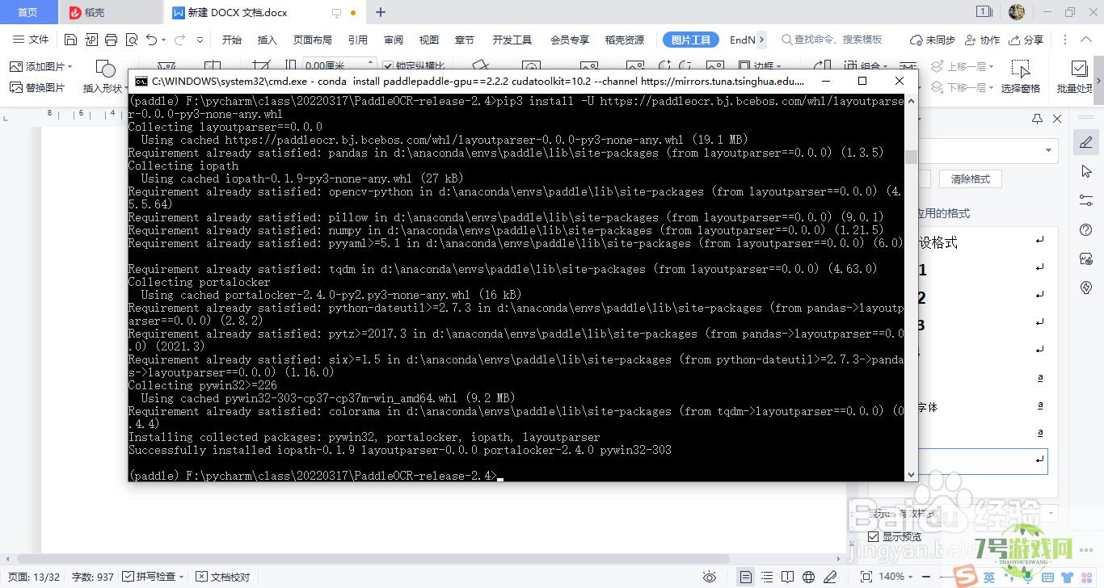The width and height of the screenshot is (1104, 588).
Task: Select the 图片工具 ribbon tab
Action: [x=691, y=40]
